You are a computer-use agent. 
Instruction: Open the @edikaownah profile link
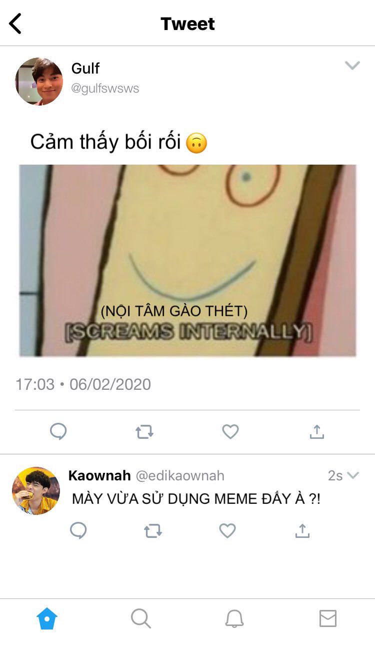(x=180, y=475)
